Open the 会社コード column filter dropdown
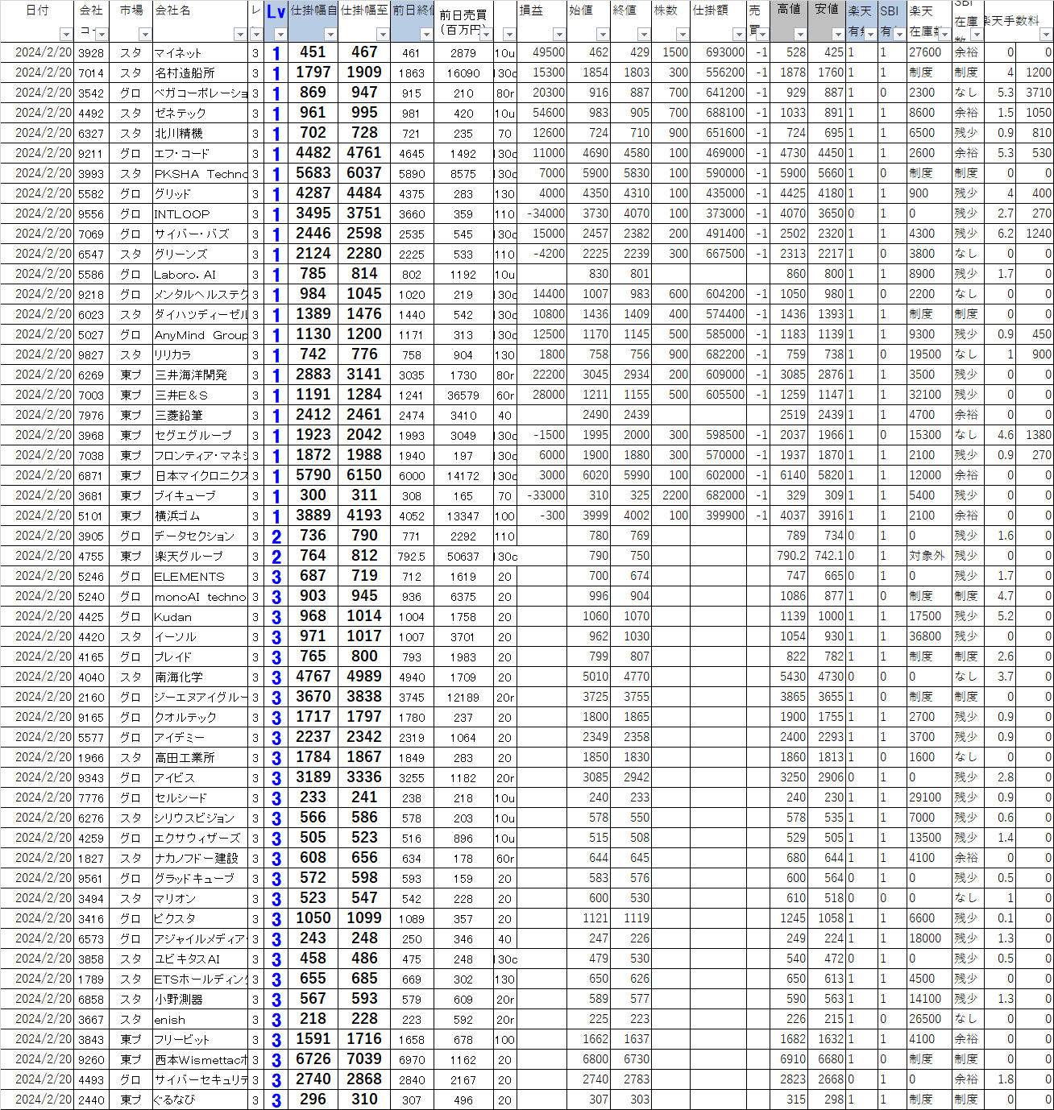 (x=101, y=34)
